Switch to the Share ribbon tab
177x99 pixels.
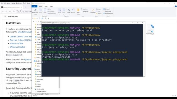(x=46, y=6)
